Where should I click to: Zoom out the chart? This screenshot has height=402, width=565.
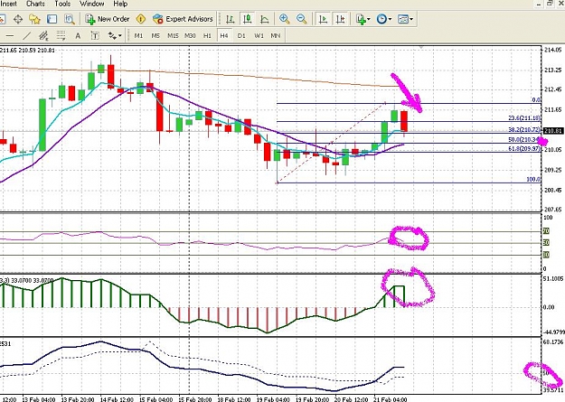coord(302,19)
